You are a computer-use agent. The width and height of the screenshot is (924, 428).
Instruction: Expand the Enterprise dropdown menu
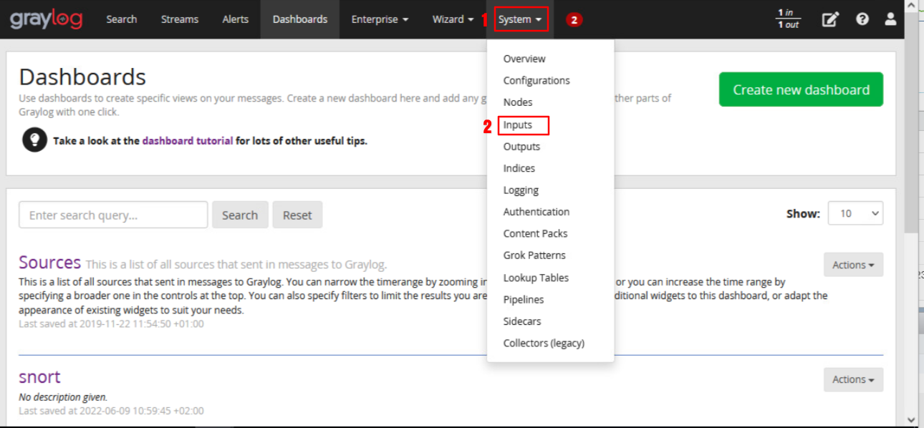[x=380, y=19]
